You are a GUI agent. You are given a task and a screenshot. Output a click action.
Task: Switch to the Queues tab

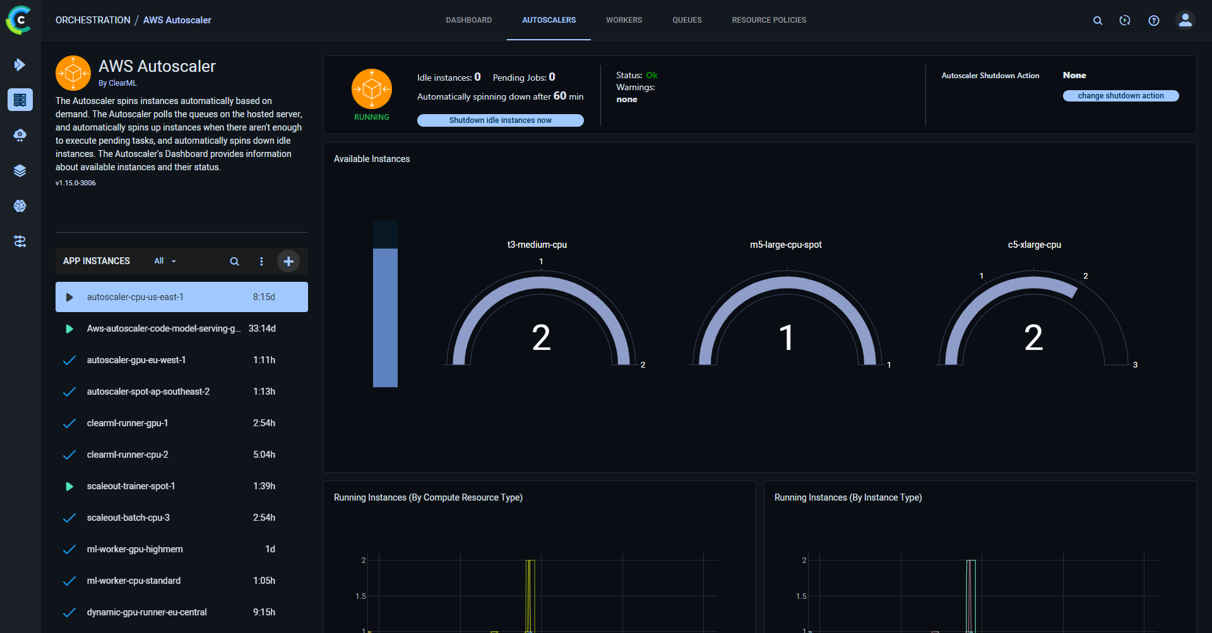point(687,20)
